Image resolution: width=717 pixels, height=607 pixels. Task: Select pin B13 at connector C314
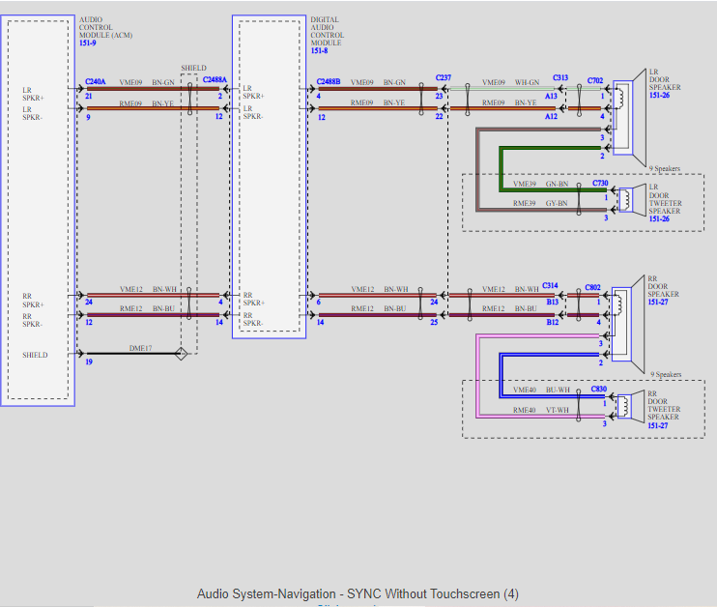point(553,302)
